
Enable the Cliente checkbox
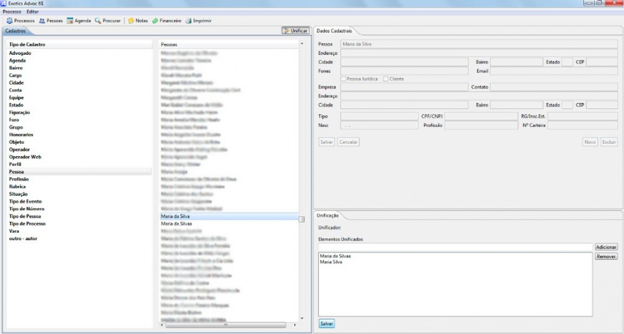pyautogui.click(x=386, y=79)
